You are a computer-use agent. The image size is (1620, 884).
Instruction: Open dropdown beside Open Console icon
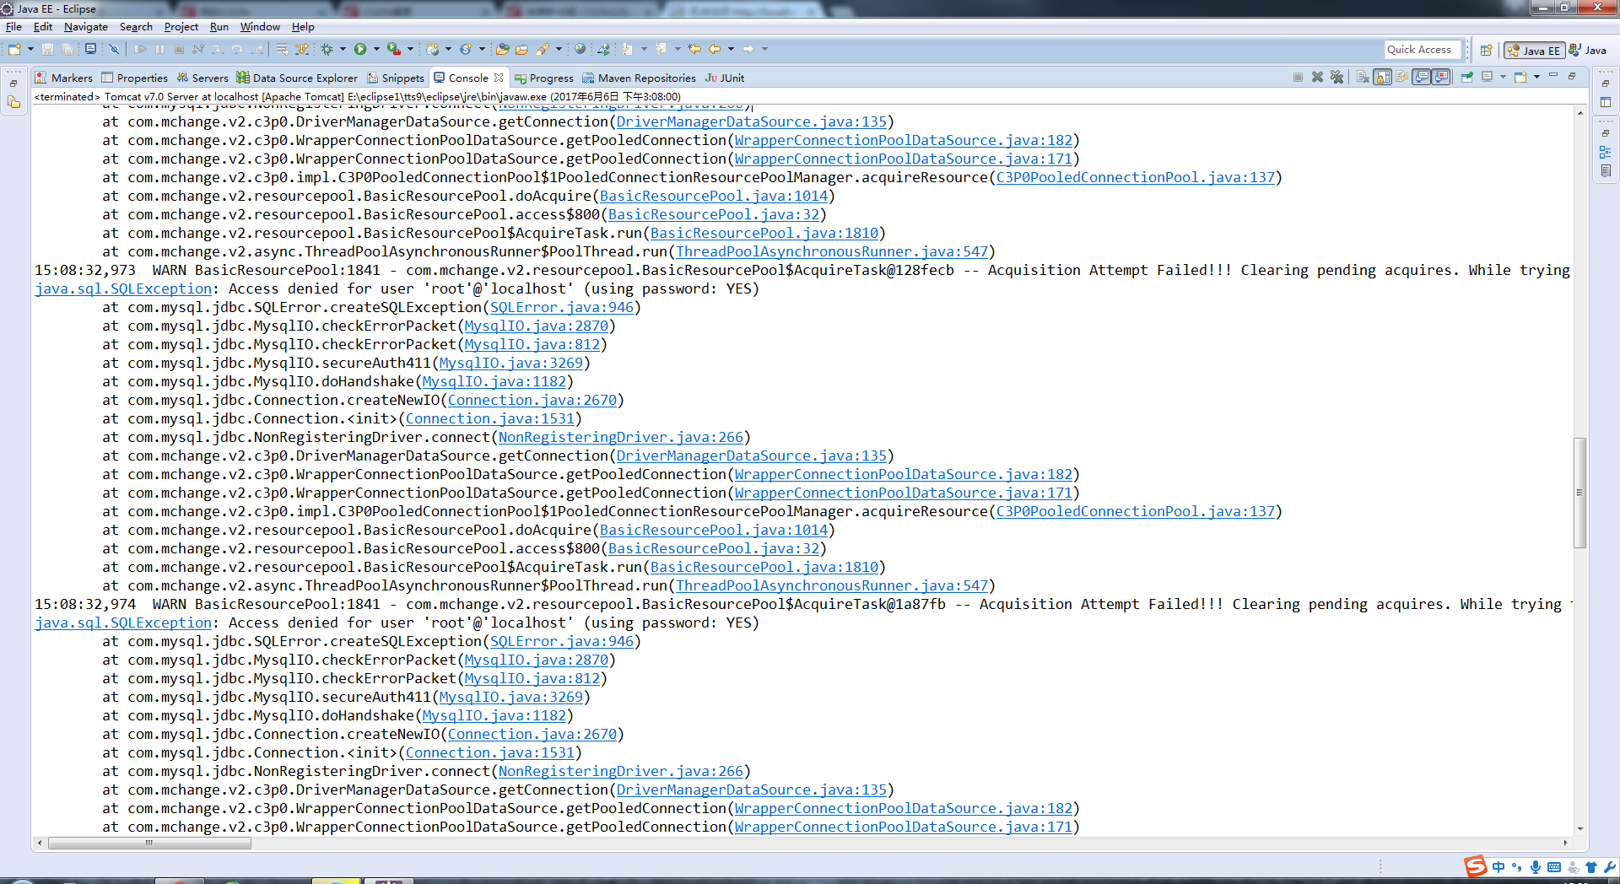tap(1536, 77)
